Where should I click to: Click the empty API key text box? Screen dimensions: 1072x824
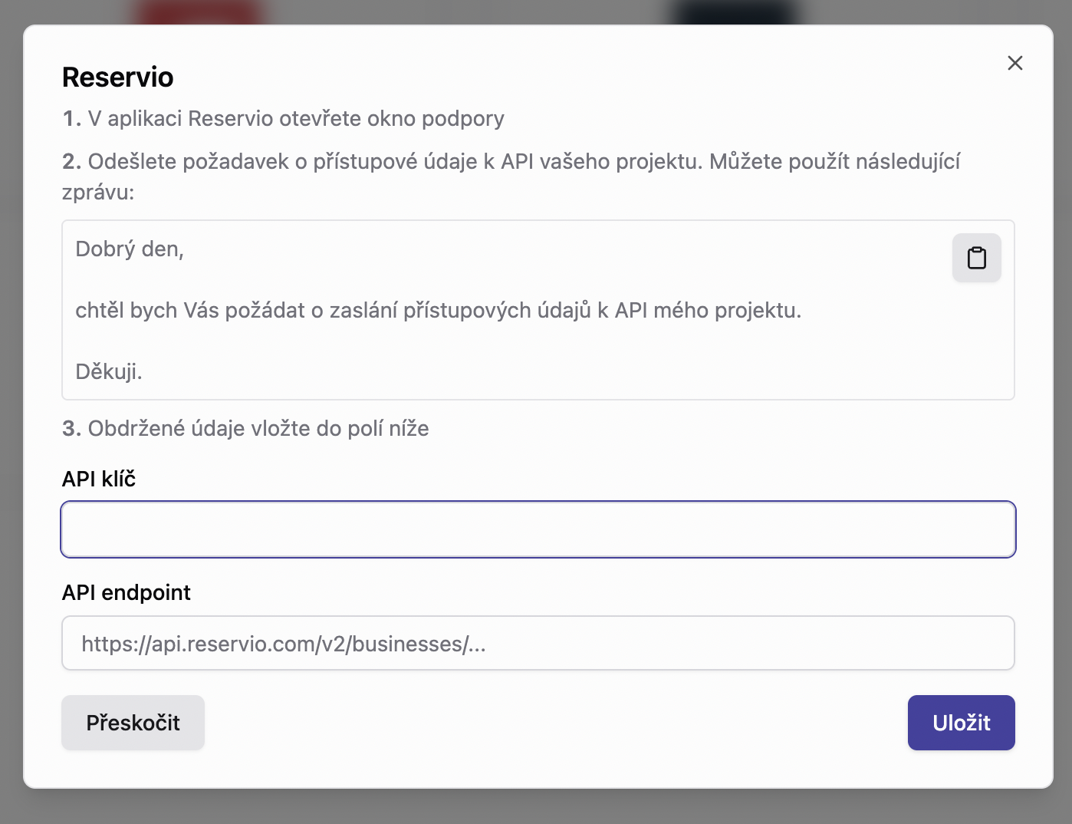click(x=537, y=529)
